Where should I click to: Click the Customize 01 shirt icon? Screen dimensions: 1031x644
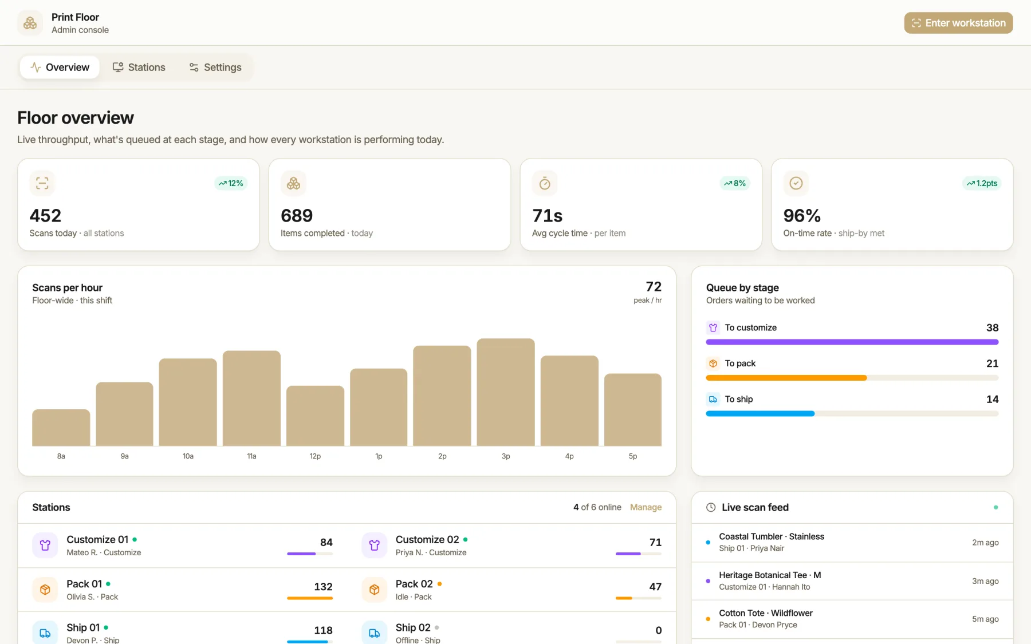(x=45, y=545)
